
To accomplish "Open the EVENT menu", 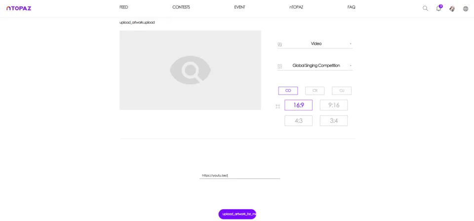I will [x=240, y=7].
